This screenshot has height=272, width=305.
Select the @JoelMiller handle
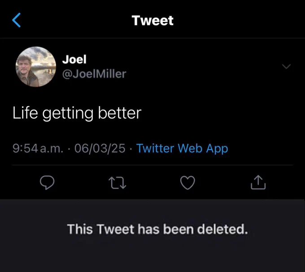(94, 74)
